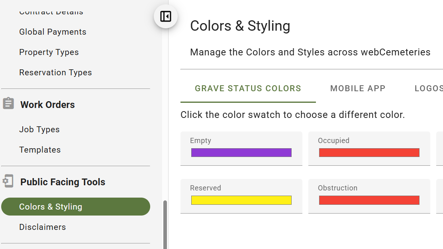Navigate to Global Payments
This screenshot has height=249, width=443.
point(52,32)
